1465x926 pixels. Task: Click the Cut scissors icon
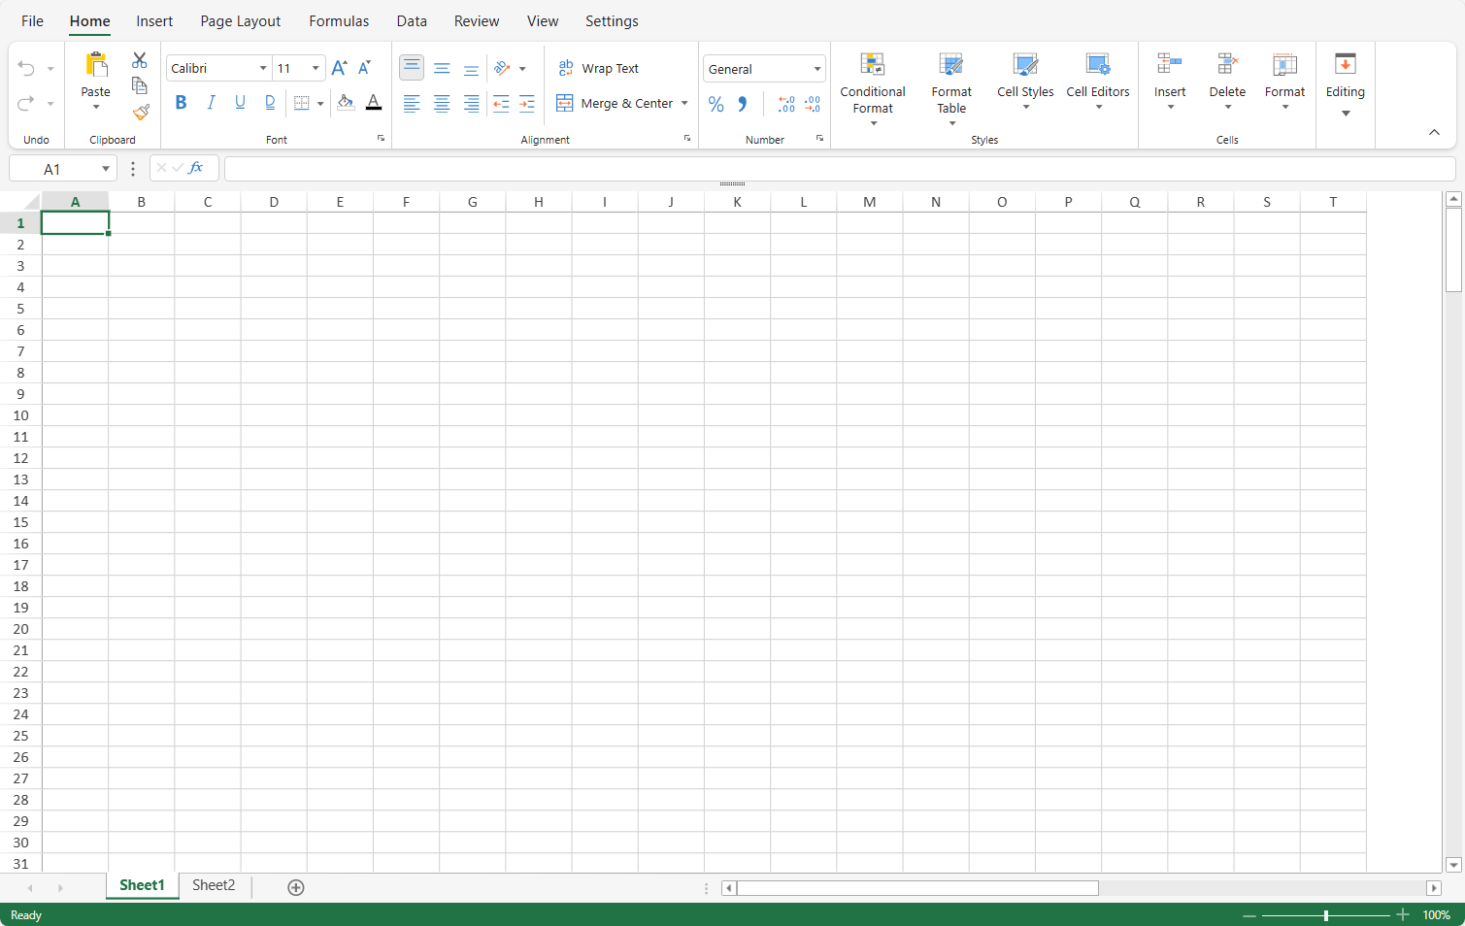point(140,60)
